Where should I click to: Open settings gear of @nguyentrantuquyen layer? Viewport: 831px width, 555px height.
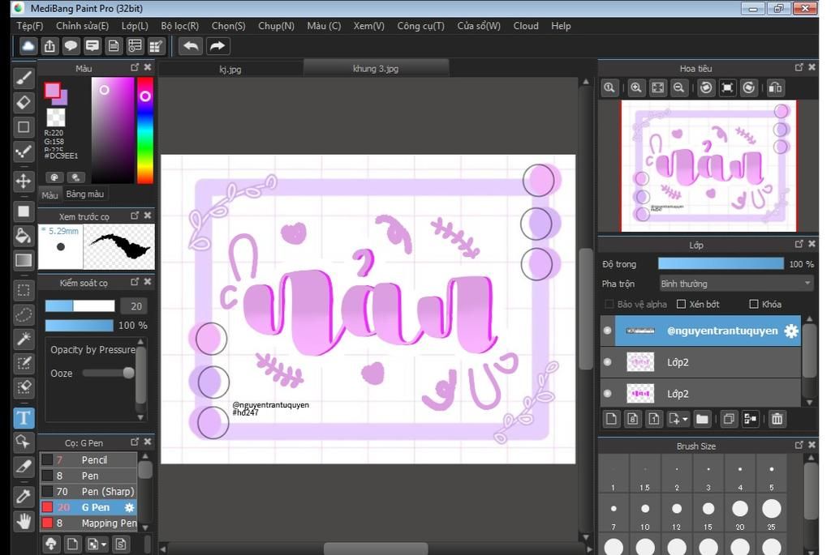pyautogui.click(x=790, y=331)
